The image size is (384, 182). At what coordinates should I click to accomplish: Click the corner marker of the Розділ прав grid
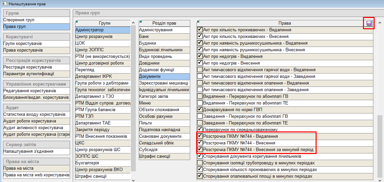point(140,21)
